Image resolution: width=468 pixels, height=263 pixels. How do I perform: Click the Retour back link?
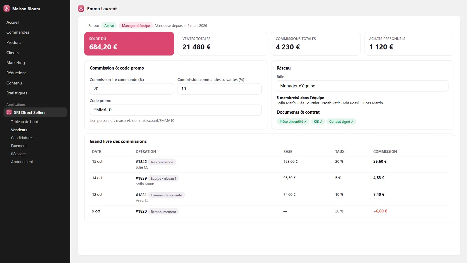coord(92,25)
